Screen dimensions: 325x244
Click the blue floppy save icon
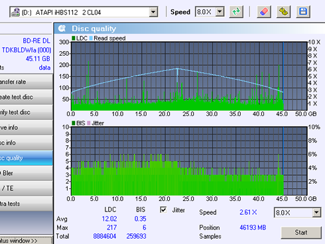(x=303, y=11)
